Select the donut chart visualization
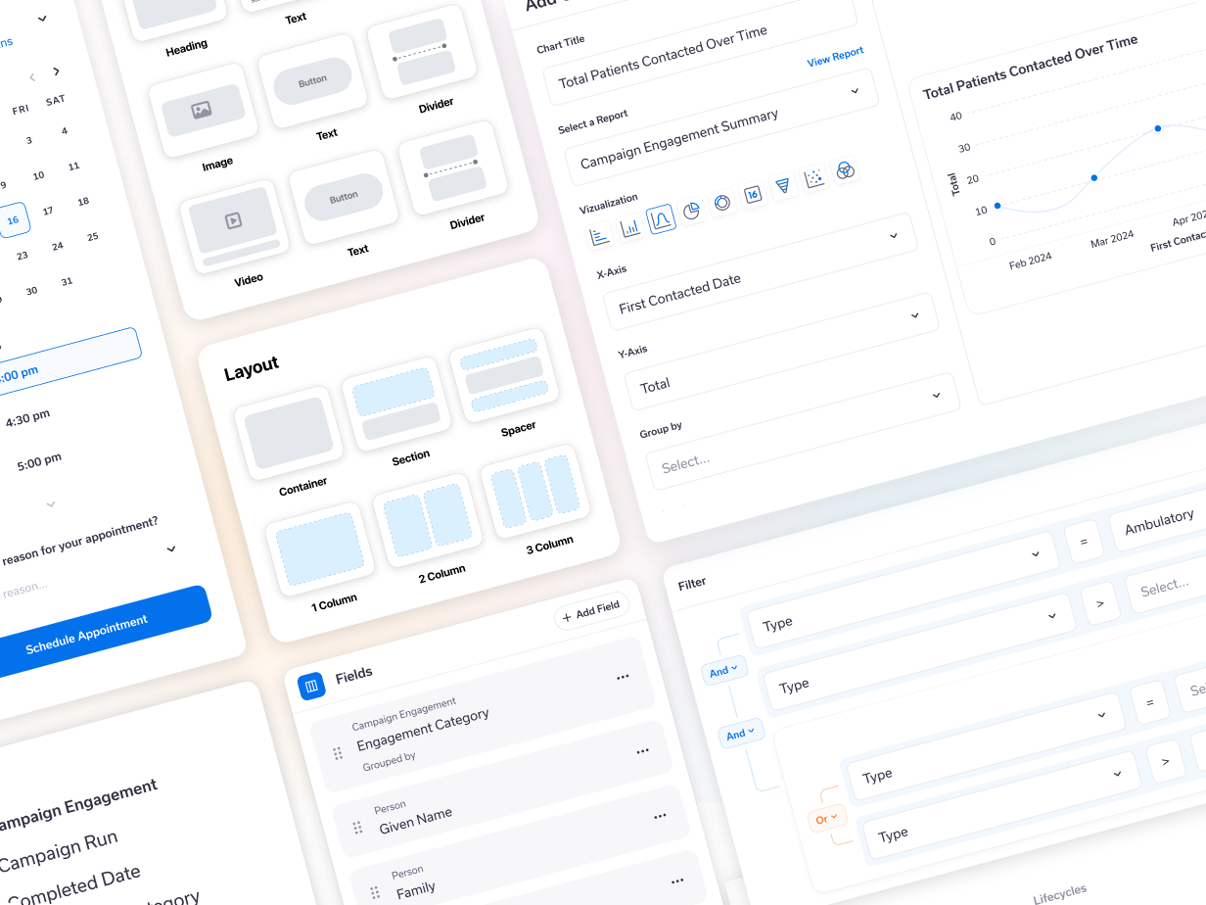 [722, 203]
